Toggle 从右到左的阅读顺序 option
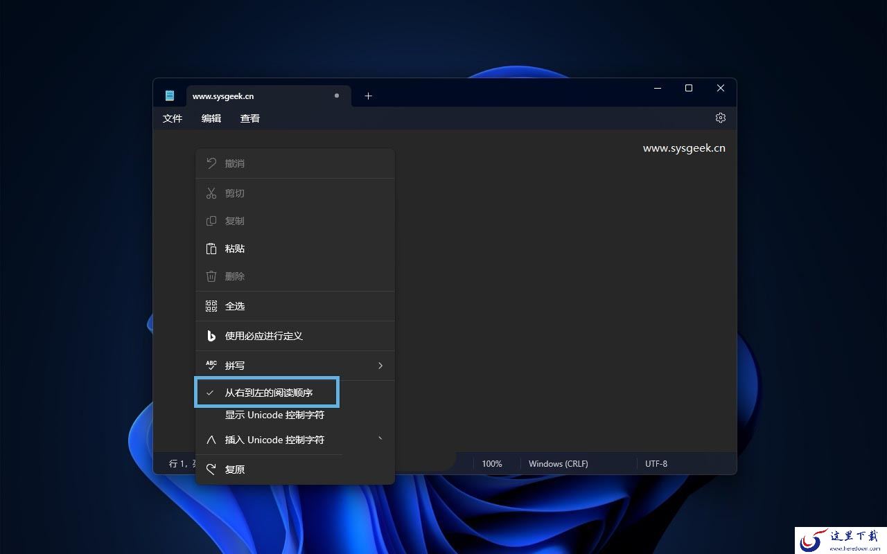Image resolution: width=887 pixels, height=554 pixels. pos(267,393)
